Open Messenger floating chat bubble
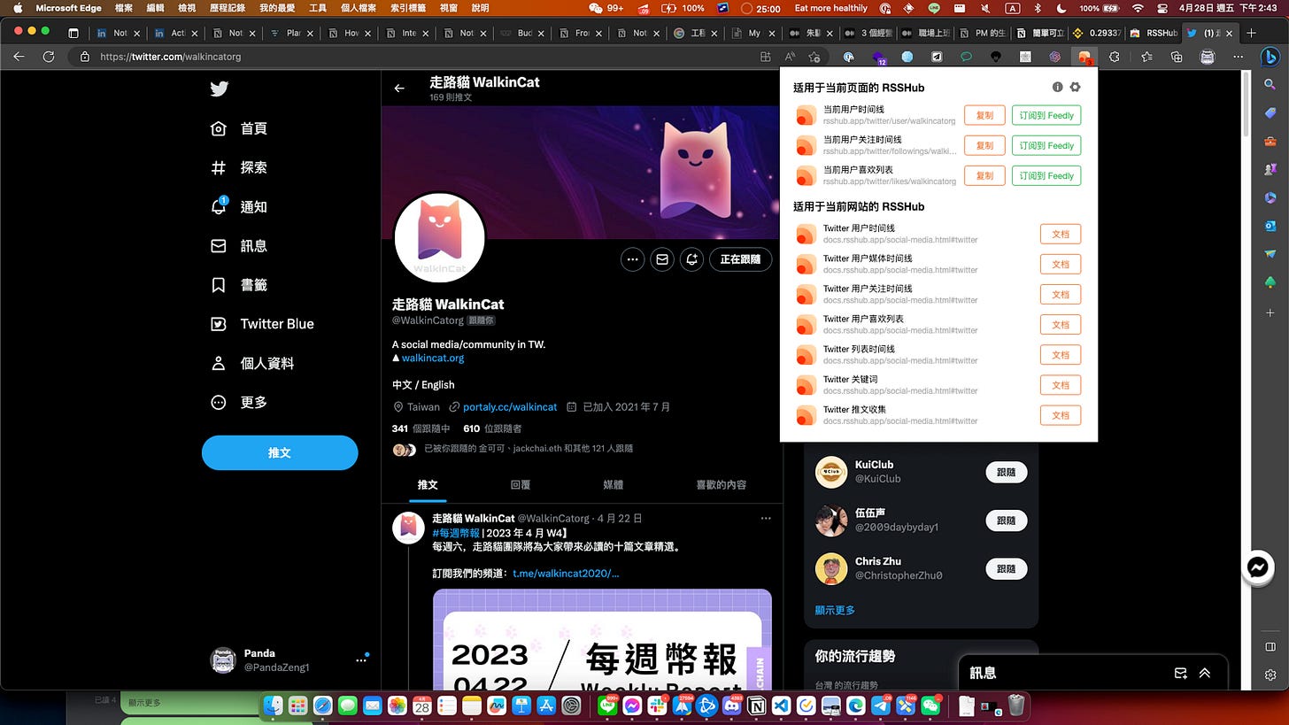This screenshot has width=1289, height=725. 1258,567
